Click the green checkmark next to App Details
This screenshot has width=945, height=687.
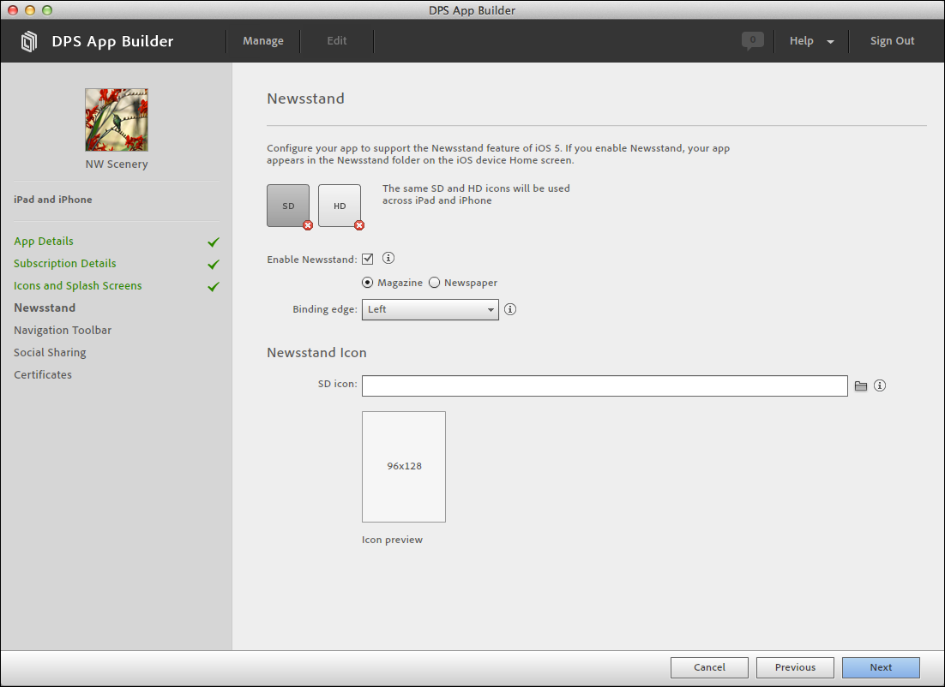pyautogui.click(x=214, y=242)
